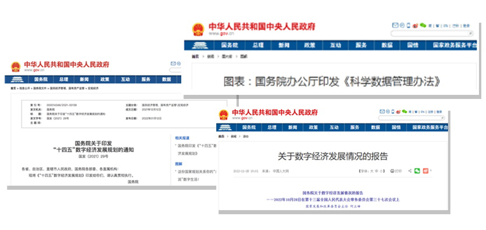
Task: Click the 打印 print icon on report page
Action: tap(392, 171)
